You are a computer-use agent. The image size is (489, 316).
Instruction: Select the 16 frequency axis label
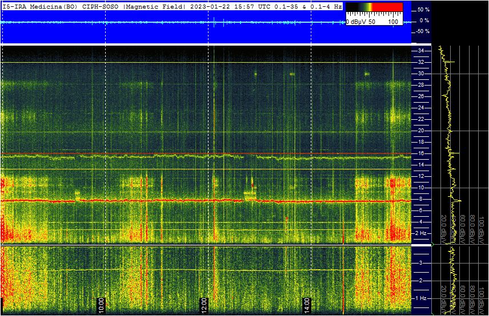tap(420, 153)
